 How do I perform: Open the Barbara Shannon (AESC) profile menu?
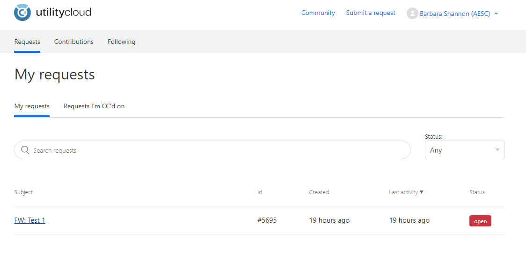(x=454, y=14)
